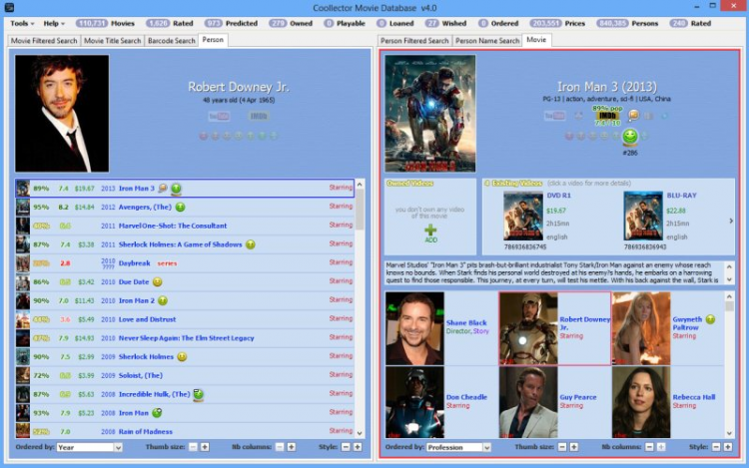
Task: Open YouTube link for Robert Downey Jr.
Action: coord(219,116)
